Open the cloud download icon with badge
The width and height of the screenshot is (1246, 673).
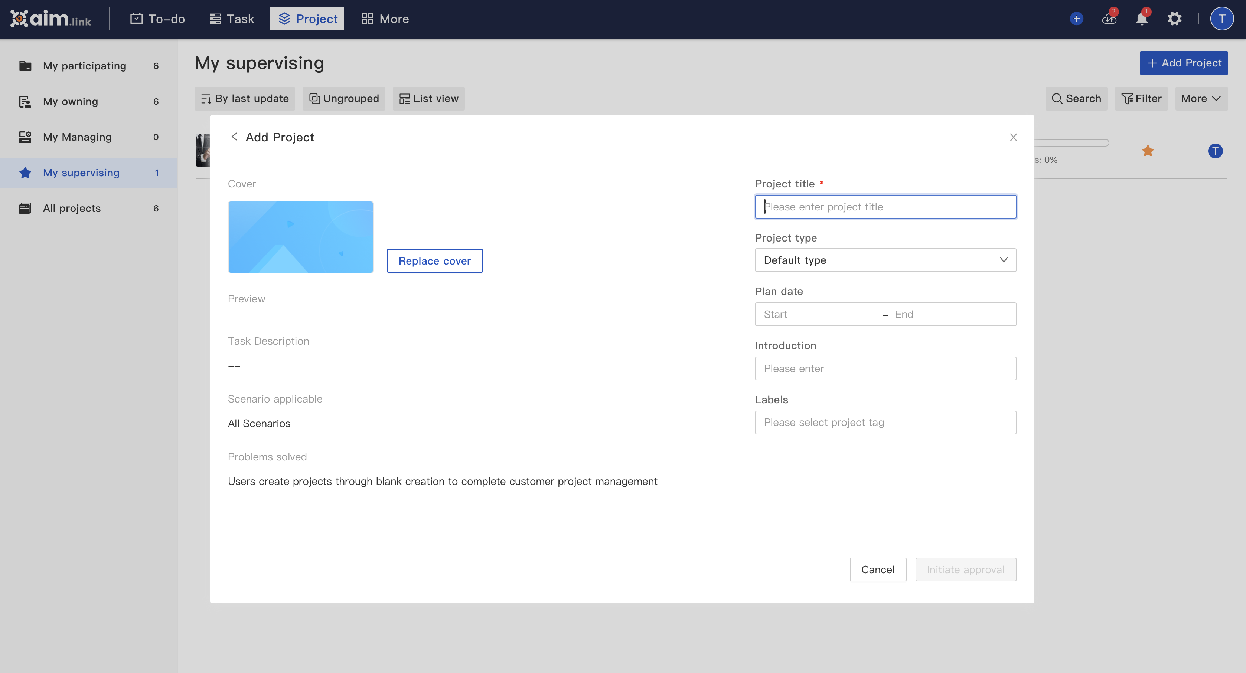pyautogui.click(x=1109, y=19)
